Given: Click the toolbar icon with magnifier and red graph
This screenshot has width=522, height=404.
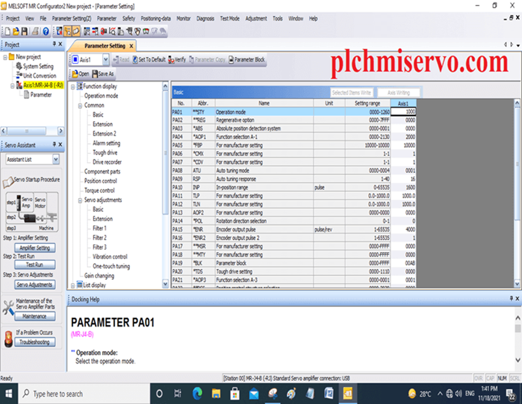Looking at the screenshot, I should 112,31.
